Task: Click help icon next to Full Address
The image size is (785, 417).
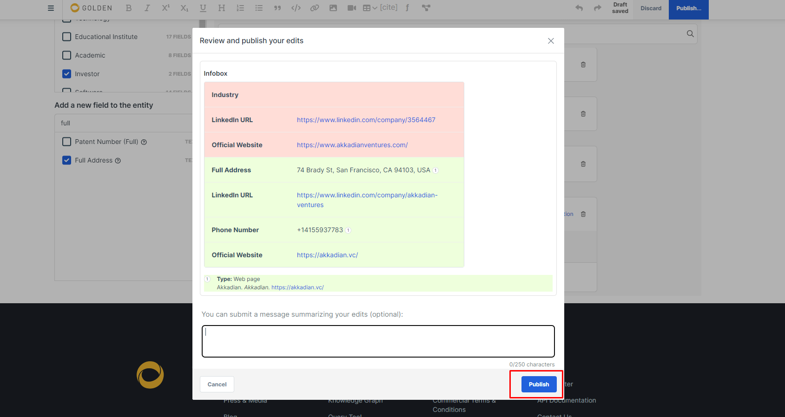Action: pos(118,161)
